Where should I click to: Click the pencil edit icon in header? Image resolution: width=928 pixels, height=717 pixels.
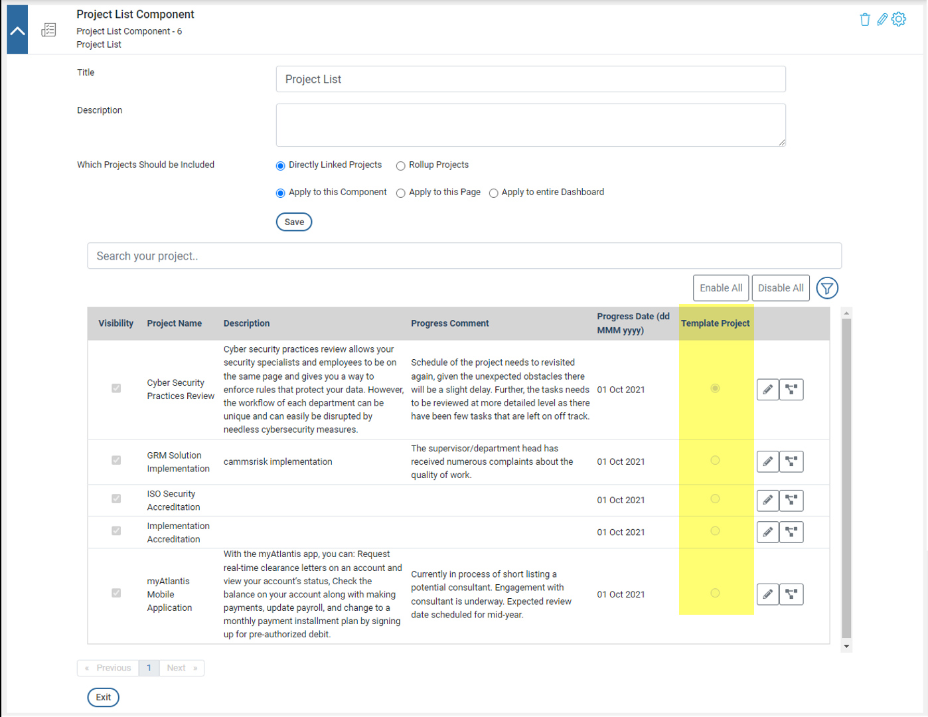(x=882, y=19)
